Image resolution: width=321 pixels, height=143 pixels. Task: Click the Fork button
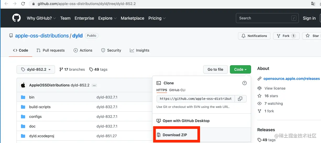[286, 36]
